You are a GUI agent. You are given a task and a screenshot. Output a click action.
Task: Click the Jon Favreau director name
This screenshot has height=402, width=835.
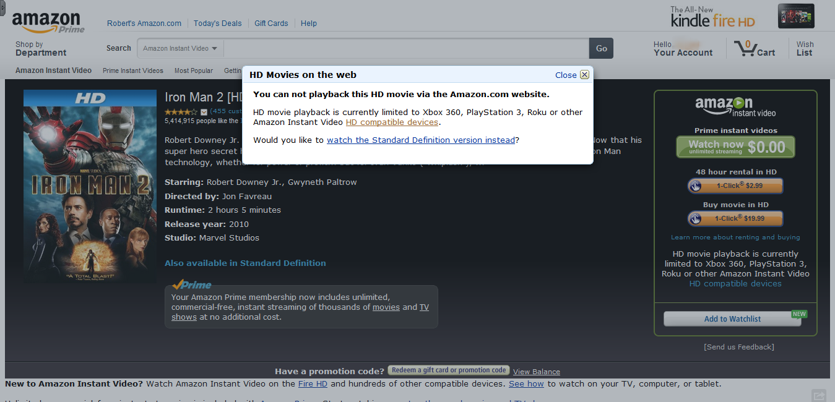(x=247, y=197)
